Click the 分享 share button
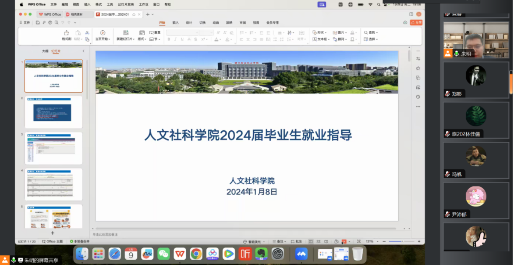 click(416, 22)
